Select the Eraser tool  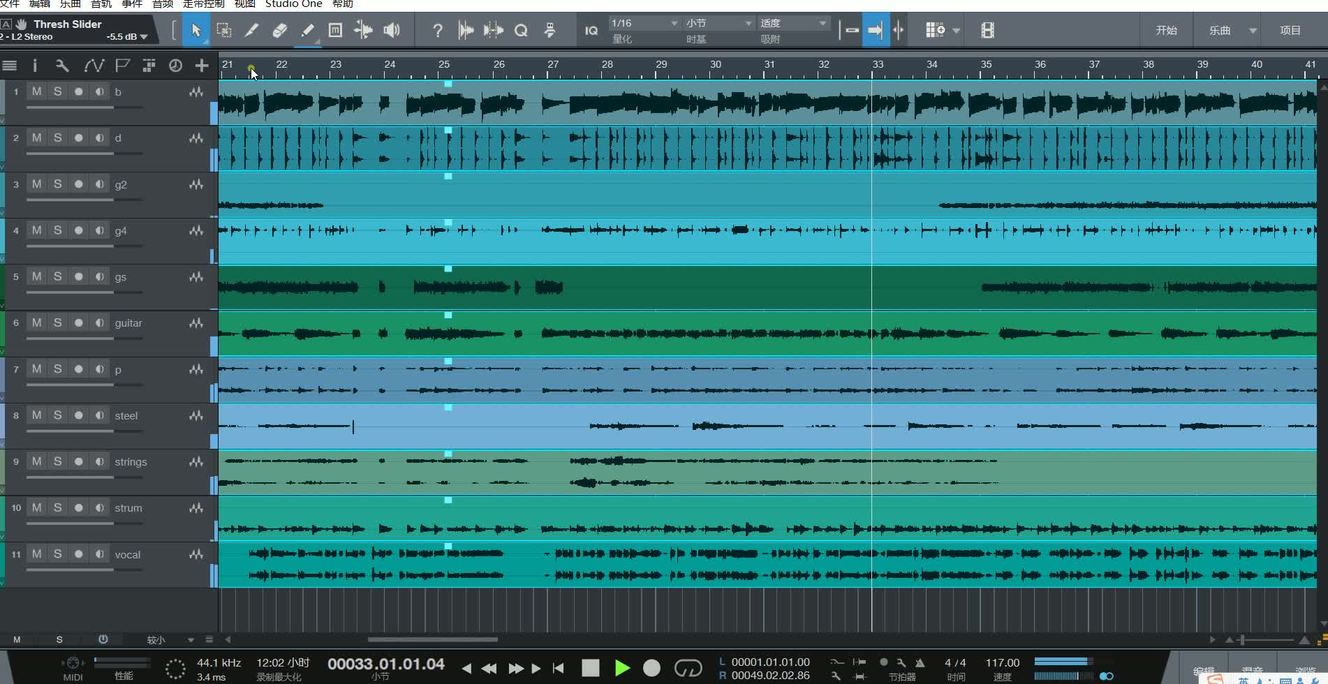(x=279, y=30)
